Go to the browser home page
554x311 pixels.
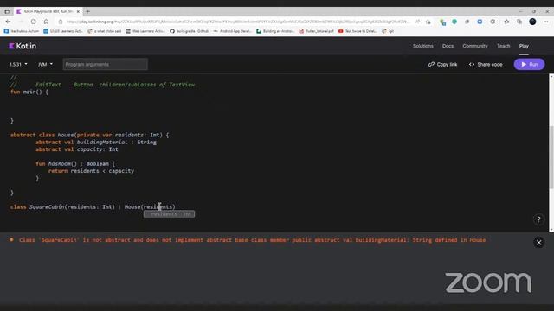tap(46, 22)
